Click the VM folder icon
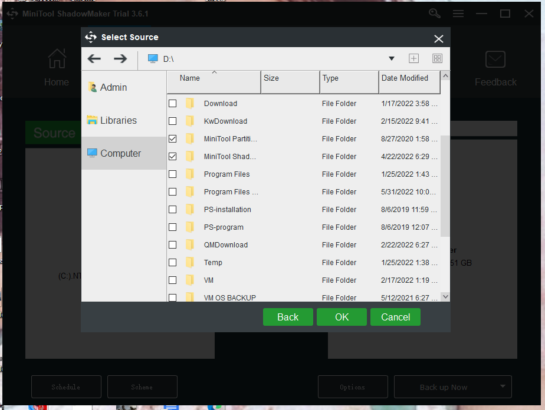The image size is (545, 410). pos(189,280)
